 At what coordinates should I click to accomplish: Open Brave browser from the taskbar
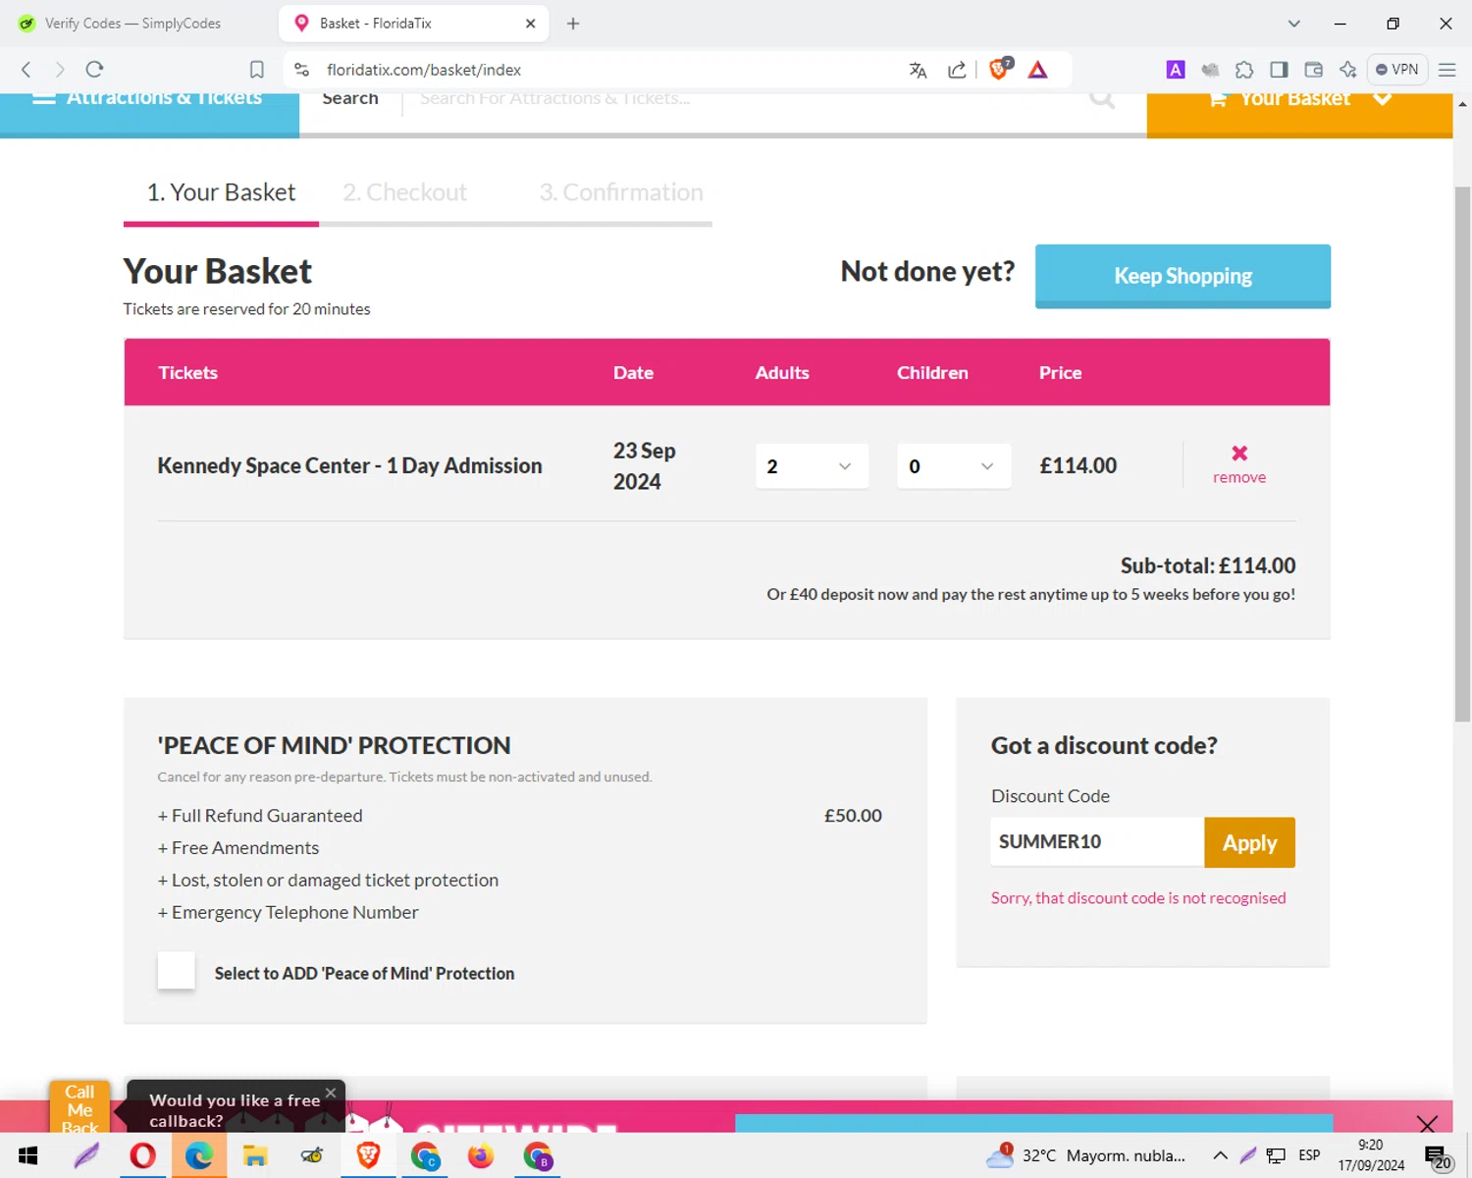(368, 1156)
